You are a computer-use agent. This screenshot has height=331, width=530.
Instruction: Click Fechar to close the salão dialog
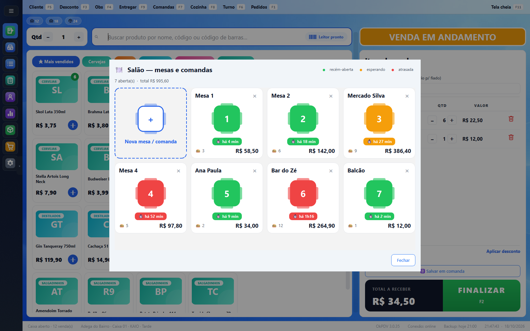tap(403, 260)
